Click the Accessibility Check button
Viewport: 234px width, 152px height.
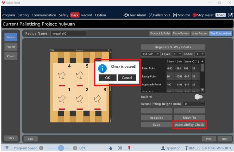coord(190,125)
